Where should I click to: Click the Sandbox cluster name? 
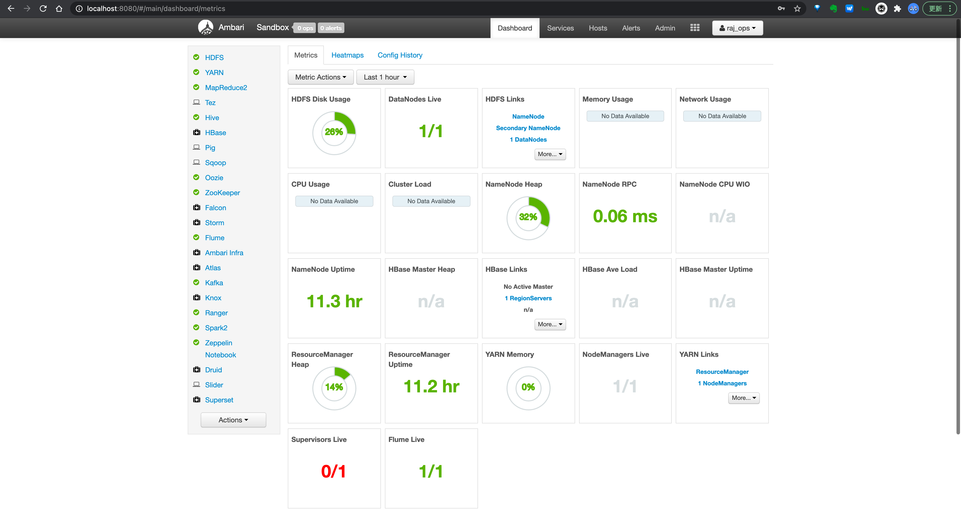272,27
